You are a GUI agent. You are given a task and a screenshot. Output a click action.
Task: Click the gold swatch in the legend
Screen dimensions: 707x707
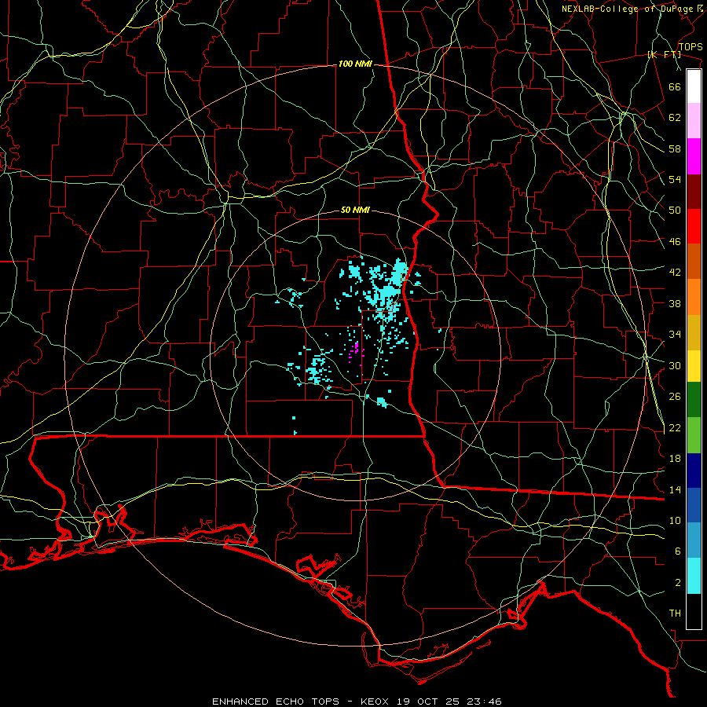(x=694, y=332)
